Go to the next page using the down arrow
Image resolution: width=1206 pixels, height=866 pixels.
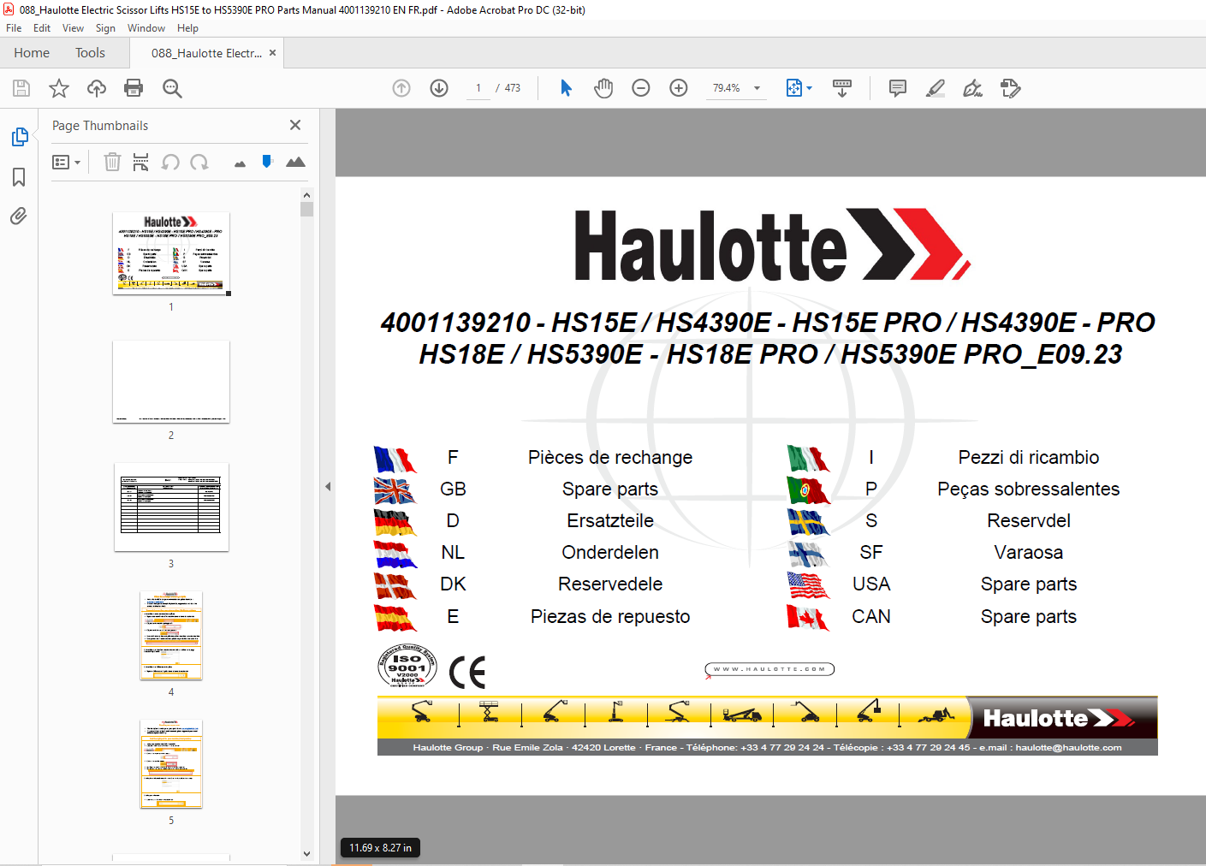click(439, 88)
